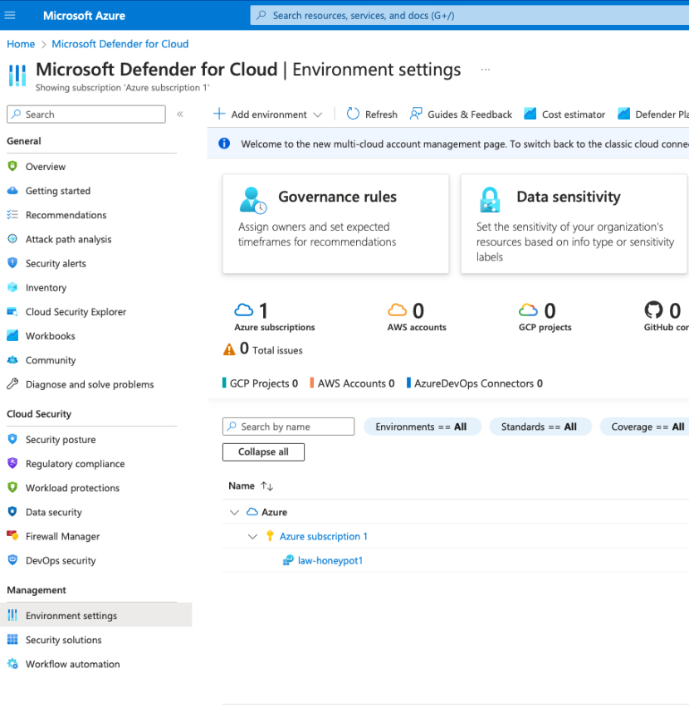Screen dimensions: 689x722
Task: Collapse the Azure subscription 1 node
Action: coord(252,537)
